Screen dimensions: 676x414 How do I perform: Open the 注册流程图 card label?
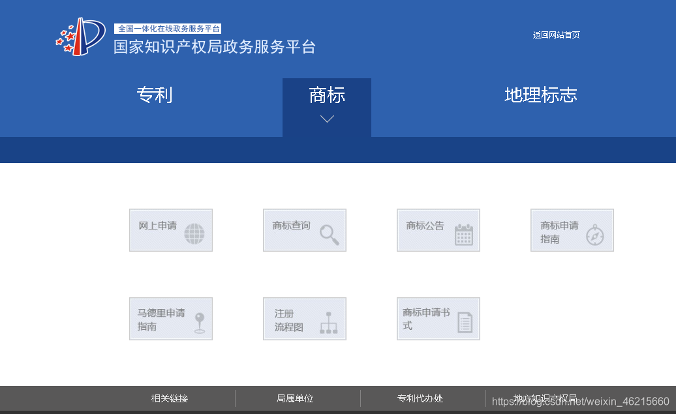[288, 320]
